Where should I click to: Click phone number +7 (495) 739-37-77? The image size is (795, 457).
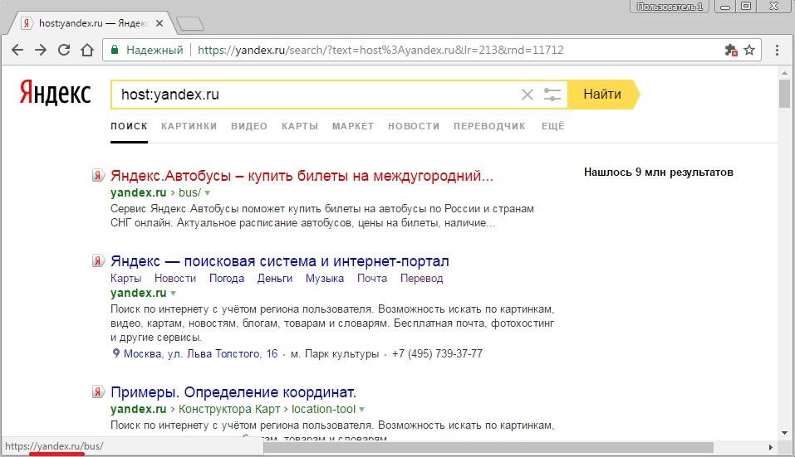(437, 354)
